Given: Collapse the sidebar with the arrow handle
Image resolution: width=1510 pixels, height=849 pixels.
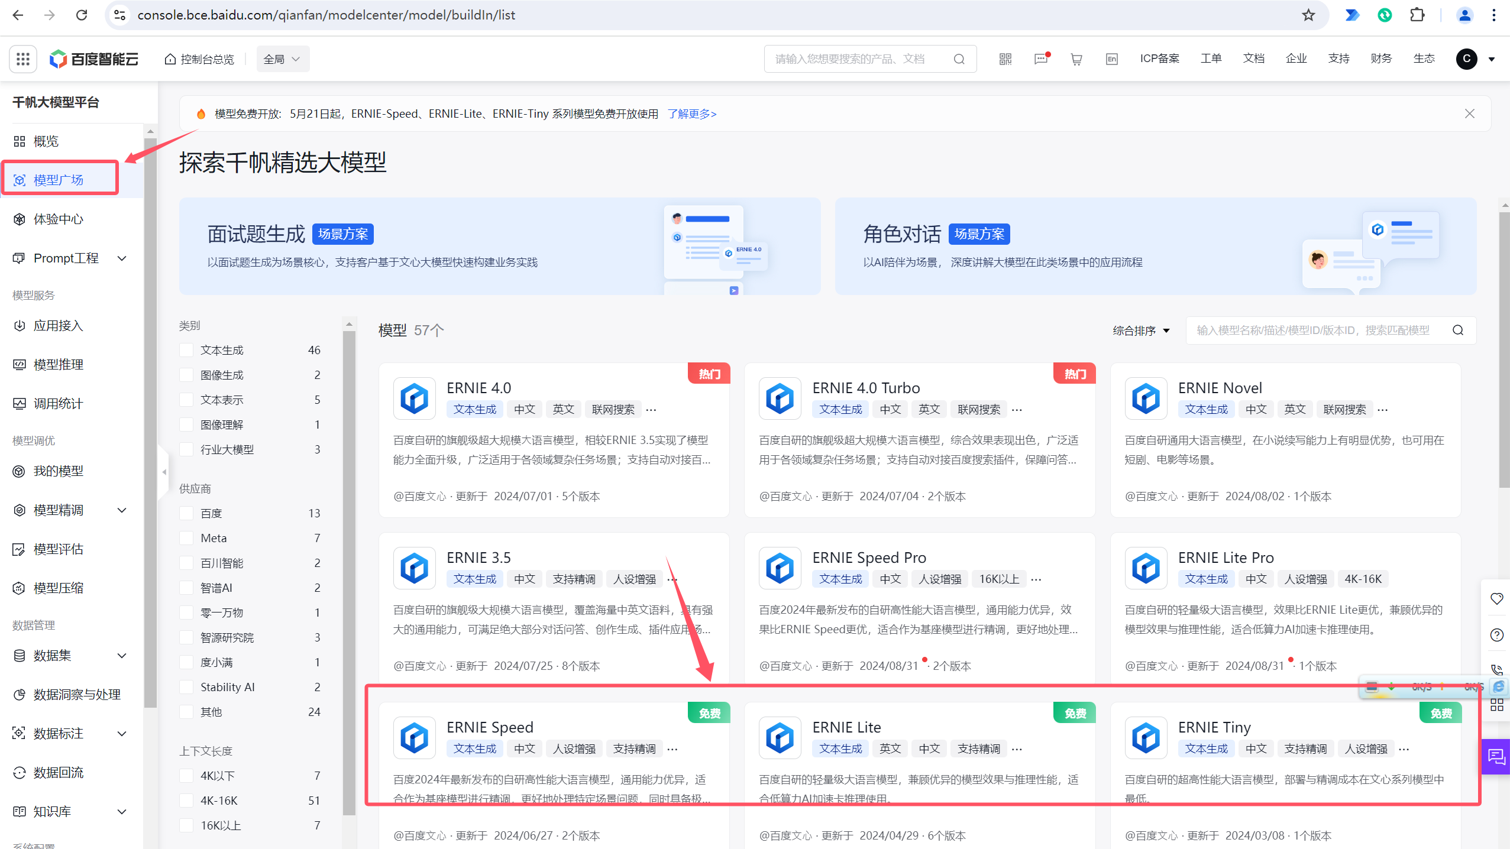Looking at the screenshot, I should [x=164, y=472].
